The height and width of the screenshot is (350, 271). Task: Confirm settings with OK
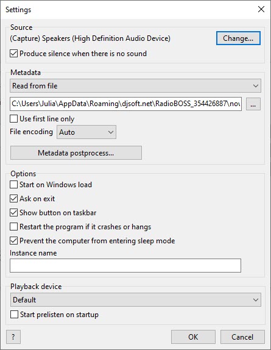(x=193, y=337)
